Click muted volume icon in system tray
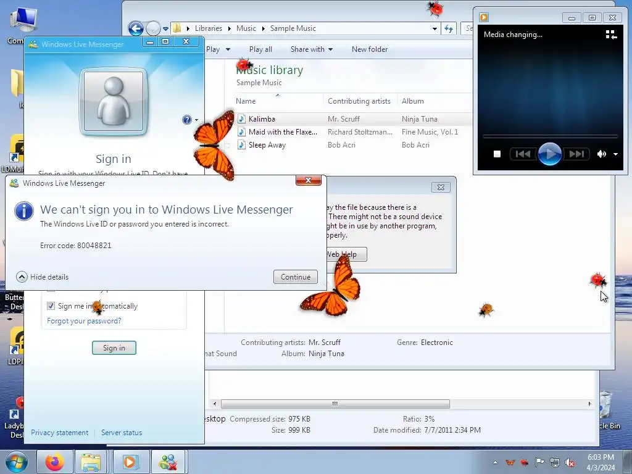 (x=570, y=462)
